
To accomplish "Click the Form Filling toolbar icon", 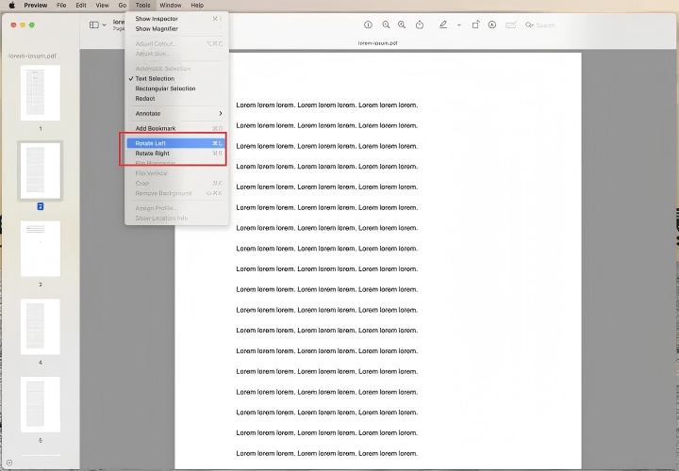I will point(510,25).
